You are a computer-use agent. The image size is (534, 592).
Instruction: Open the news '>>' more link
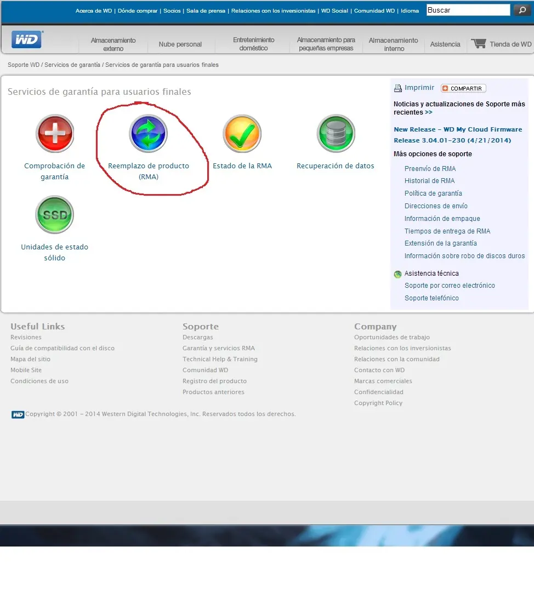428,112
